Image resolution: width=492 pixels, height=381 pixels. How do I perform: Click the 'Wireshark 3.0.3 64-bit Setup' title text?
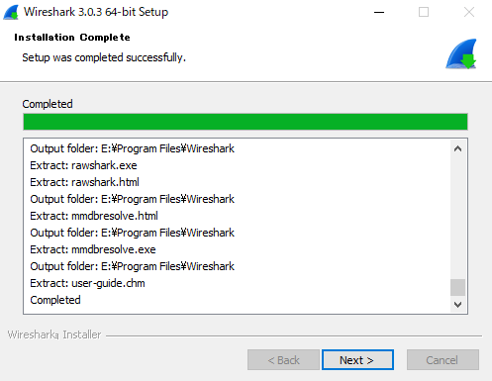point(96,12)
